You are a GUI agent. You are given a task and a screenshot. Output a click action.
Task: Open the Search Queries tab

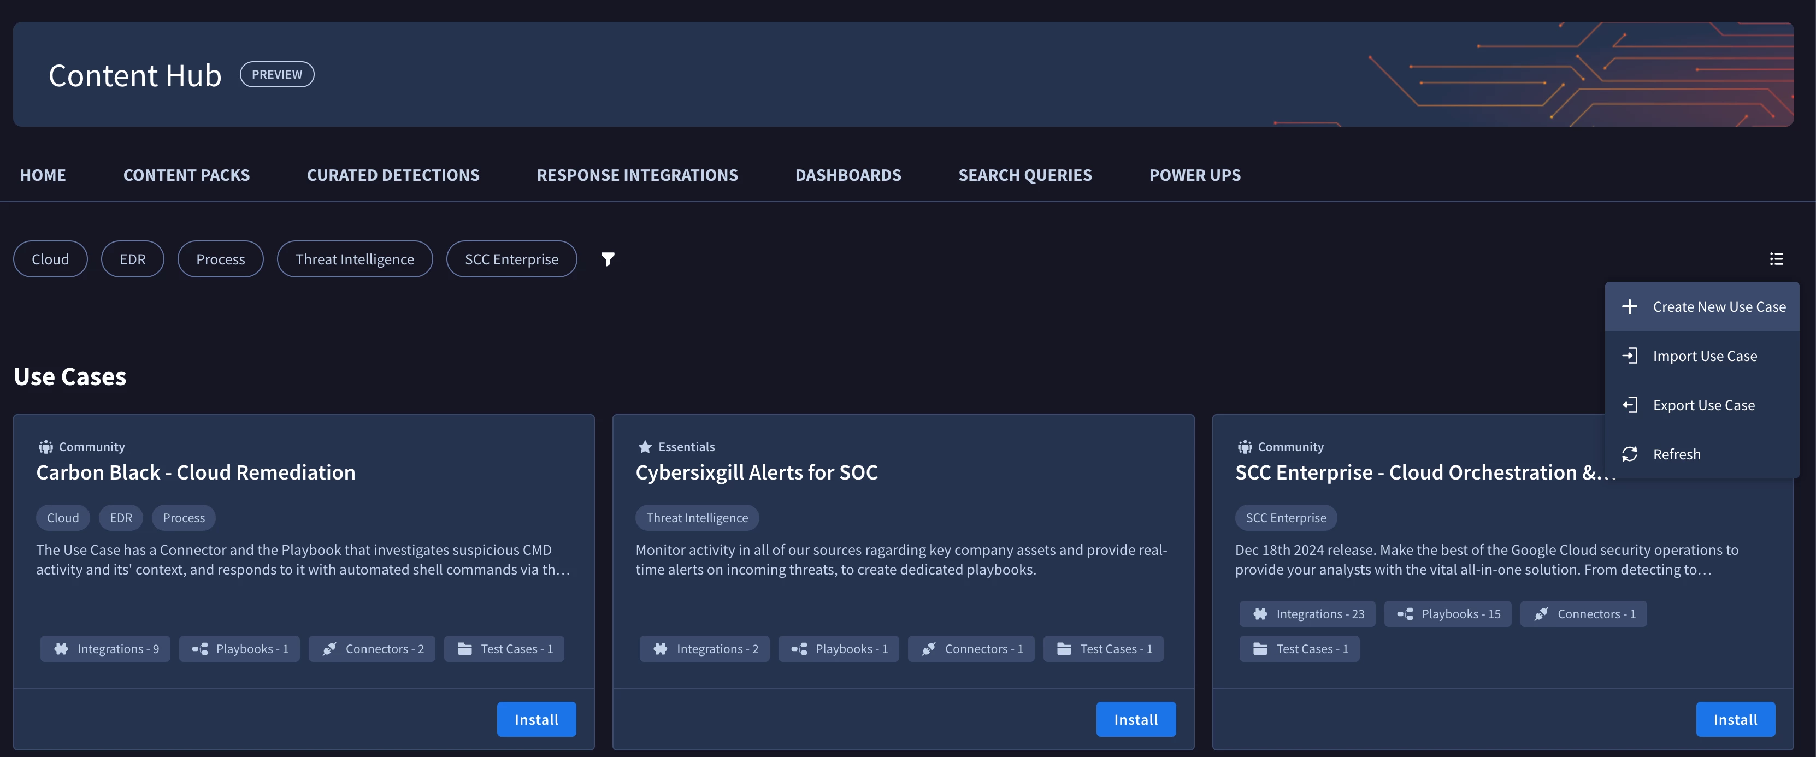click(x=1025, y=175)
